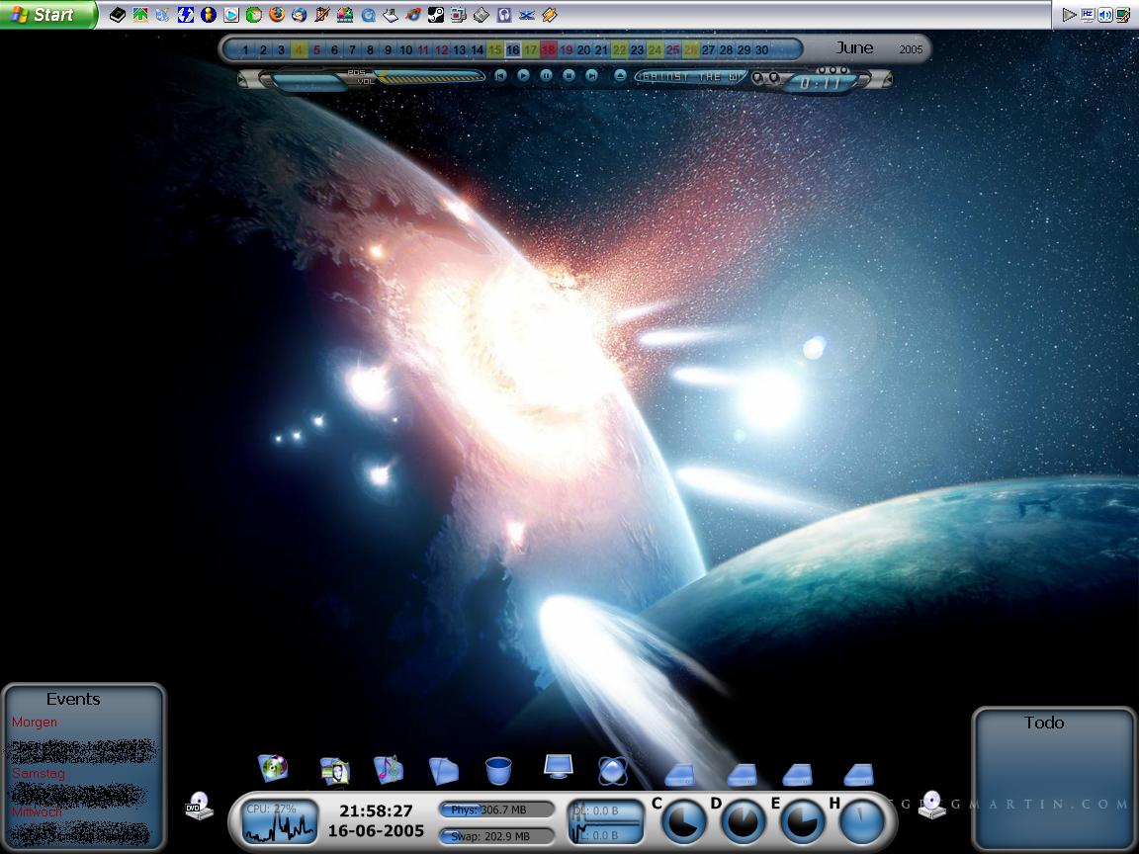Click the 2005 year label
Screen dimensions: 1139x854
click(911, 49)
